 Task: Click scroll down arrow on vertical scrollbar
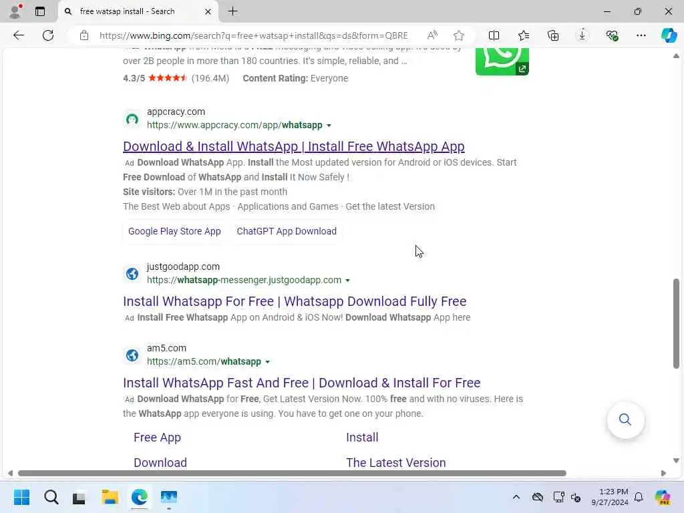676,461
